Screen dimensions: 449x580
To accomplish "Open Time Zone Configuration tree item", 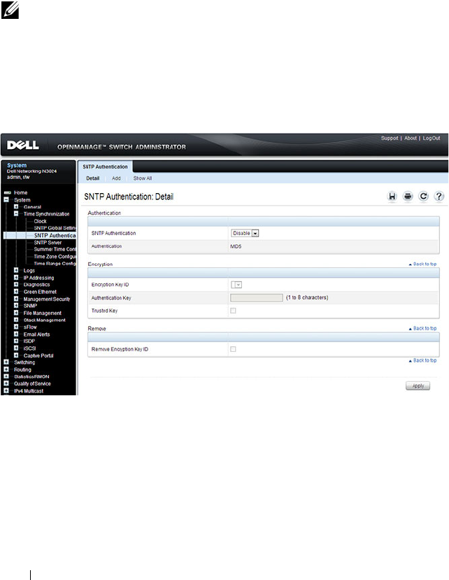I will (x=55, y=256).
